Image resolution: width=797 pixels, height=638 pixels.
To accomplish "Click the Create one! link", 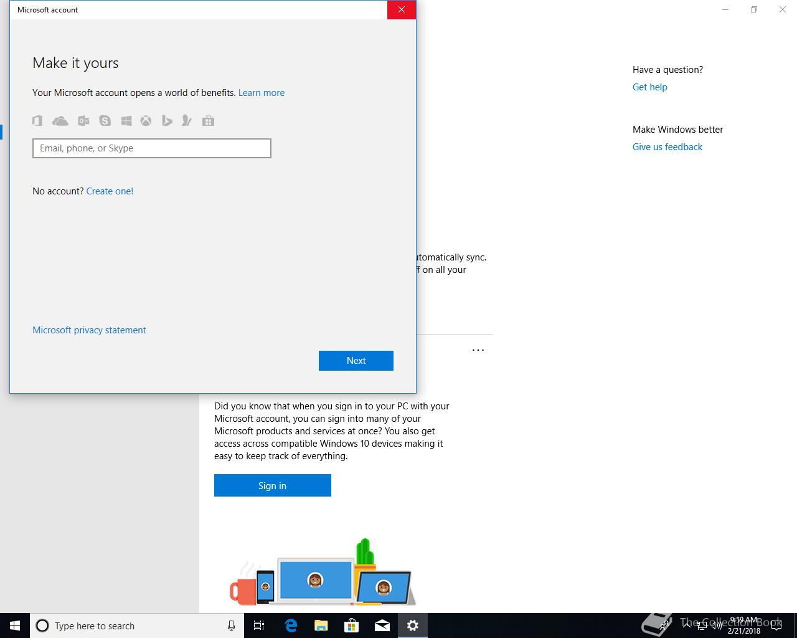I will point(110,191).
